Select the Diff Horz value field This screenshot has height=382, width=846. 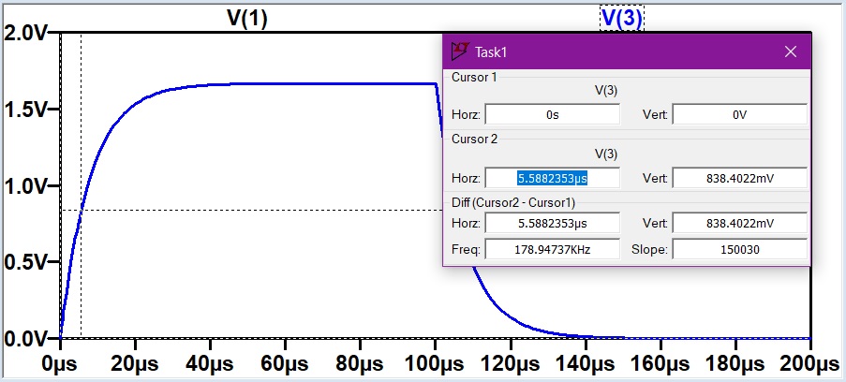click(x=552, y=224)
